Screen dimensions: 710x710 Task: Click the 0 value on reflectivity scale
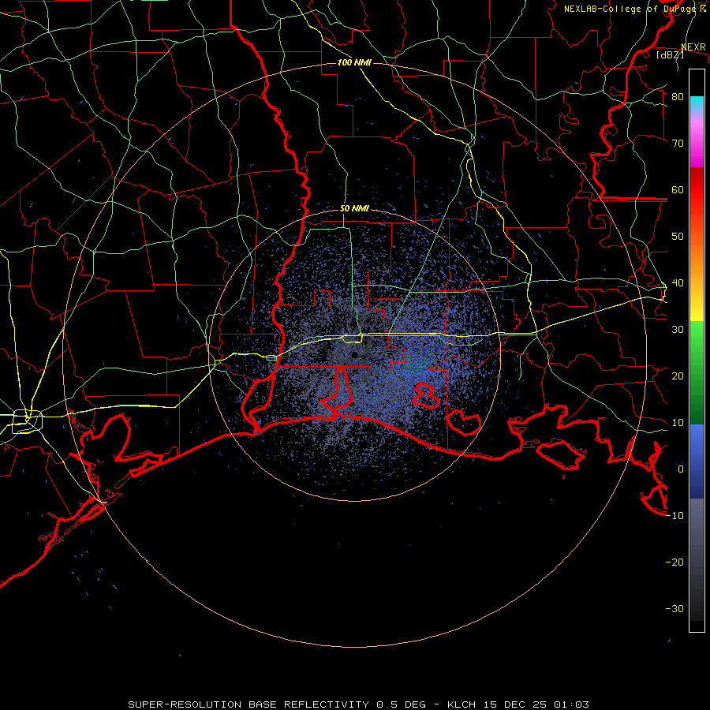681,469
